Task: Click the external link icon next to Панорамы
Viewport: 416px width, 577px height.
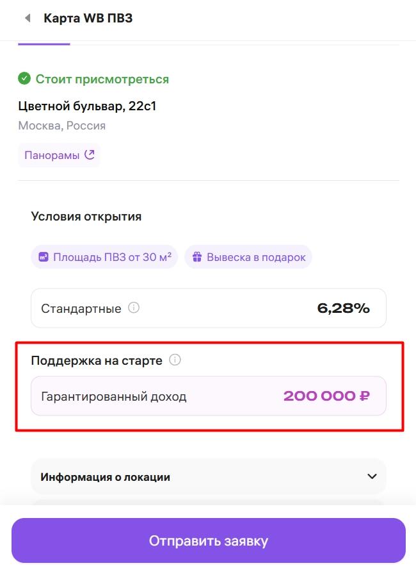Action: [x=90, y=155]
